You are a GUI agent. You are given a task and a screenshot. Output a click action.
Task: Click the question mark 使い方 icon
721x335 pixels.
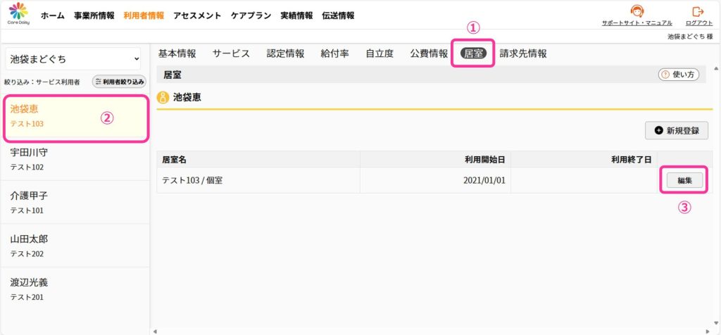pyautogui.click(x=665, y=75)
